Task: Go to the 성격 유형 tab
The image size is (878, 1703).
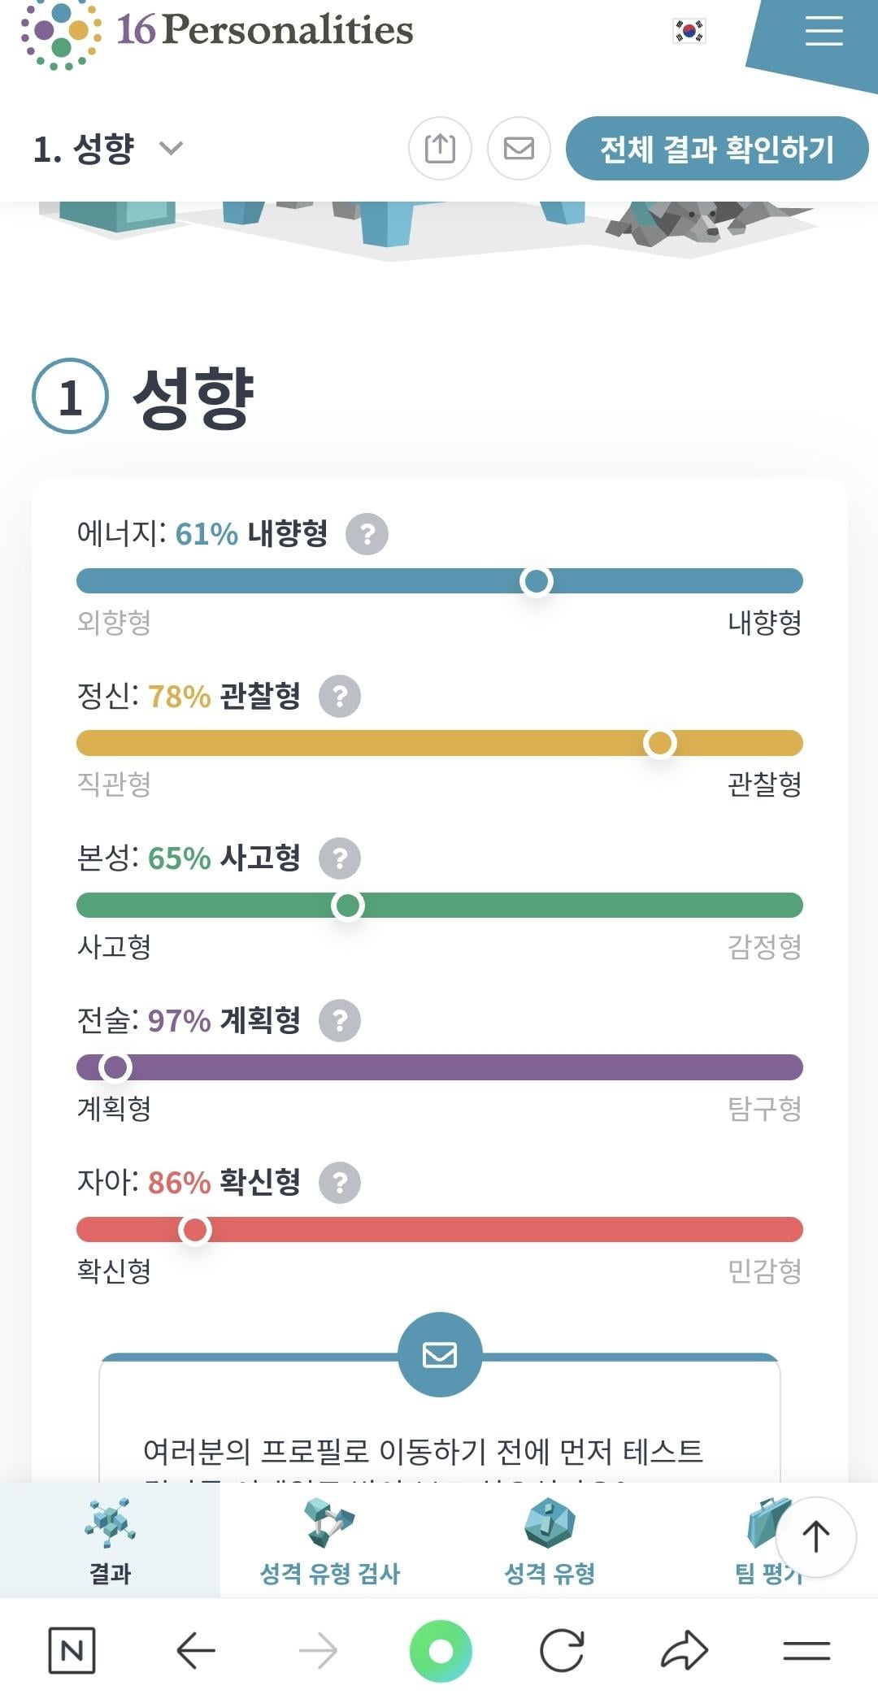Action: pos(550,1540)
